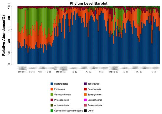Screen dimensions: 162x114
Task: Click the PM+FC-T1 group label
Action: point(23,72)
